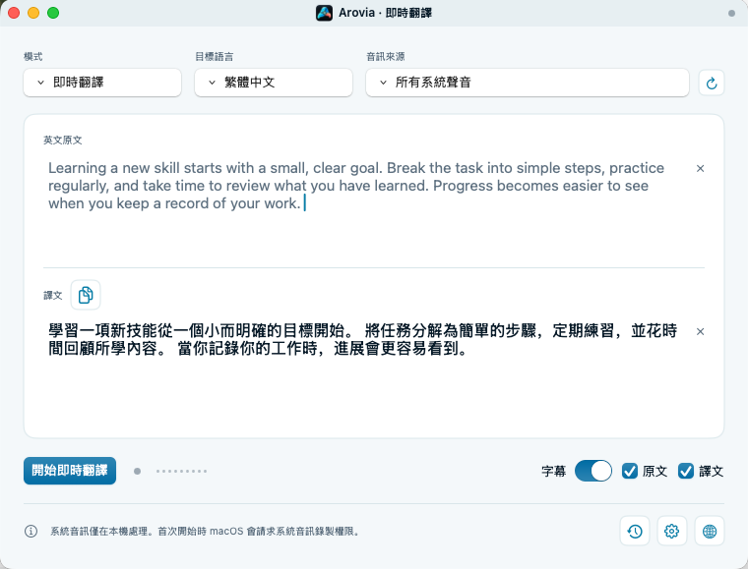Click the translated Chinese text area
Screen dimensions: 748x569
click(362, 339)
